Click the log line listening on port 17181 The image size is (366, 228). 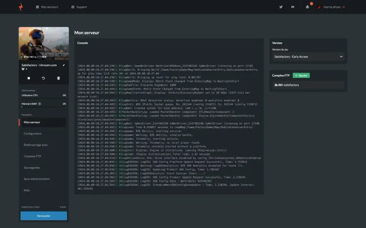tap(165, 66)
